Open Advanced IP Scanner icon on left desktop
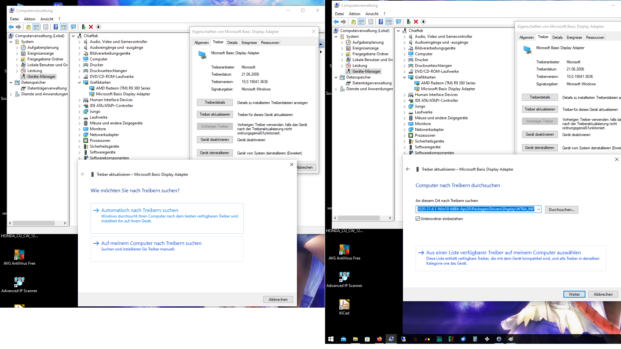Viewport: 621px width, 349px height. (19, 285)
